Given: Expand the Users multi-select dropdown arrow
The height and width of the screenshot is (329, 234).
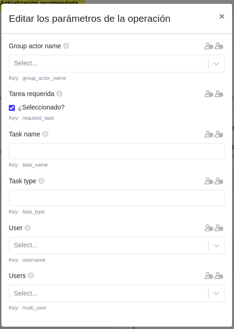Looking at the screenshot, I should click(216, 293).
